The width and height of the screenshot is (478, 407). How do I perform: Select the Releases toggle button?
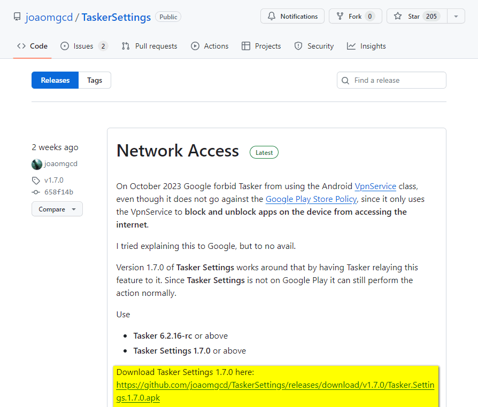(x=55, y=80)
